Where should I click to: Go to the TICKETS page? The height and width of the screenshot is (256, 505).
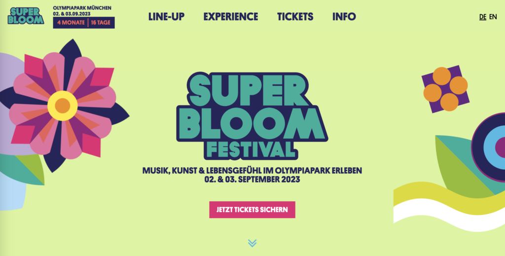[x=295, y=16]
